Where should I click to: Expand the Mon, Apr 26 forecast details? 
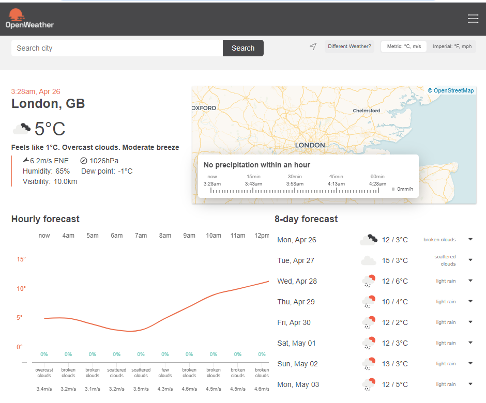point(470,240)
